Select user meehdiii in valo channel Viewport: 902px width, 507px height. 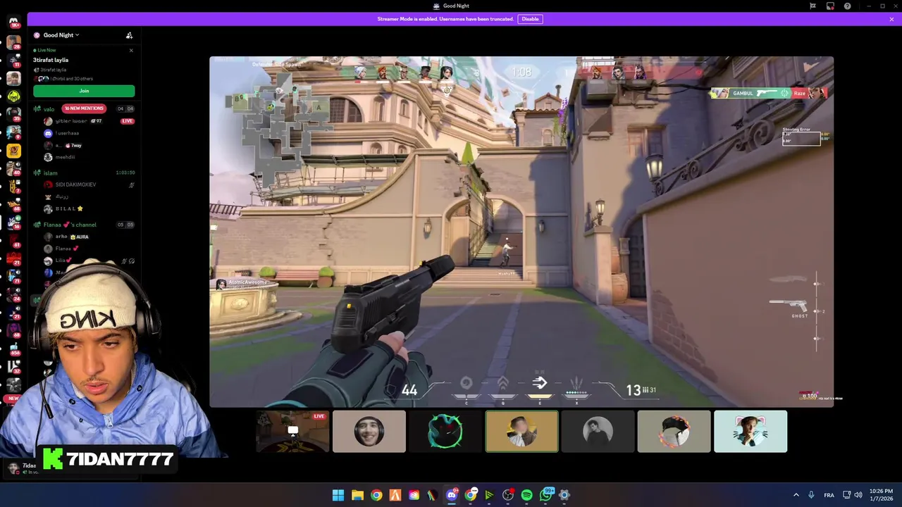pyautogui.click(x=65, y=157)
